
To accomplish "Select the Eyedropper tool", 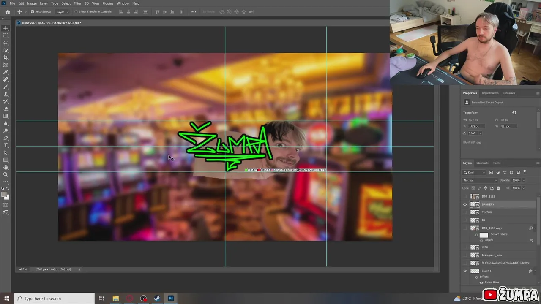I will pos(5,72).
